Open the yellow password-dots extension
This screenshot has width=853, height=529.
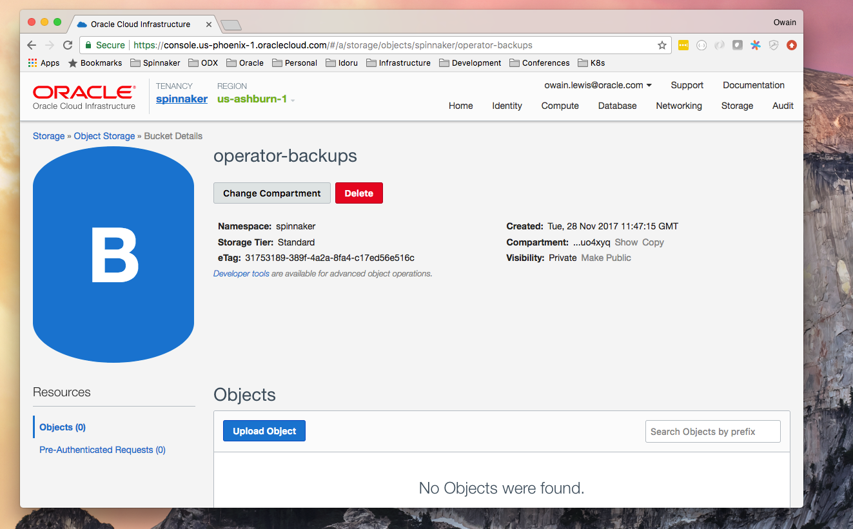683,45
